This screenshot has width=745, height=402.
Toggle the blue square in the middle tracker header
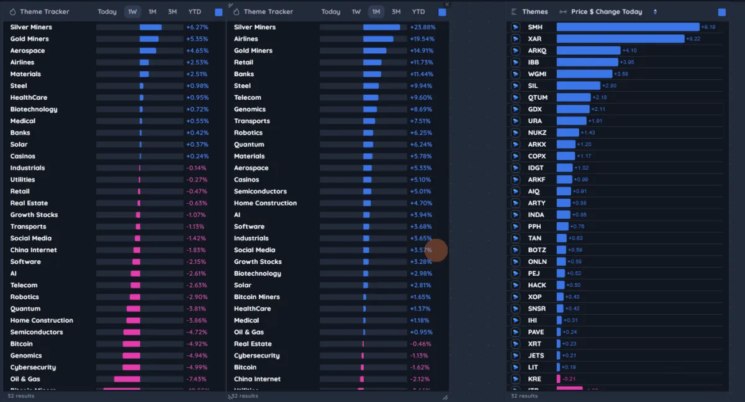pyautogui.click(x=442, y=11)
